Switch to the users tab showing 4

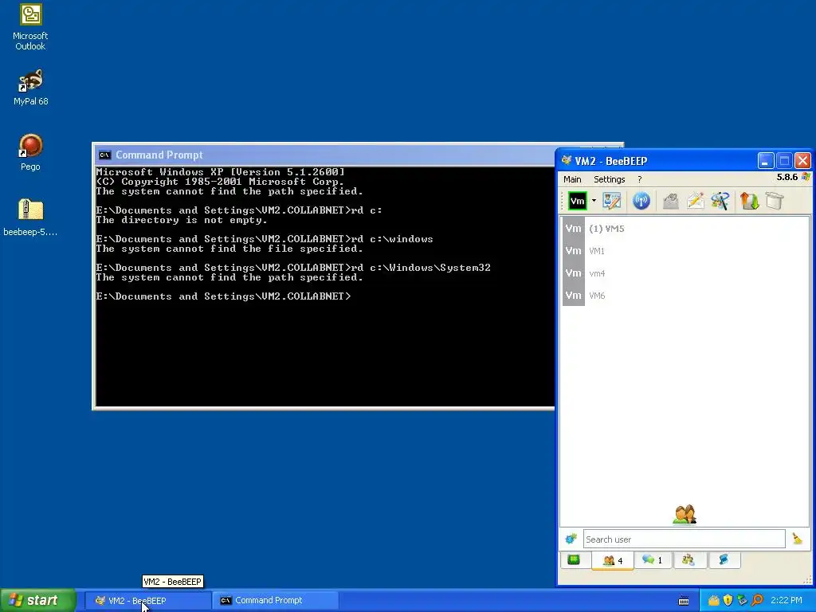(613, 560)
